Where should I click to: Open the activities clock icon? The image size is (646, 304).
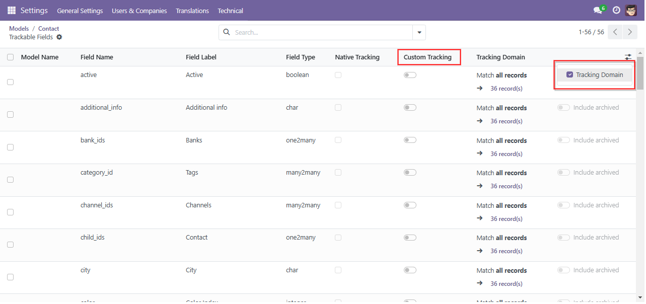(x=616, y=10)
